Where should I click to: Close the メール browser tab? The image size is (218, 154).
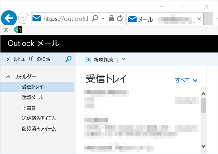pos(199,19)
